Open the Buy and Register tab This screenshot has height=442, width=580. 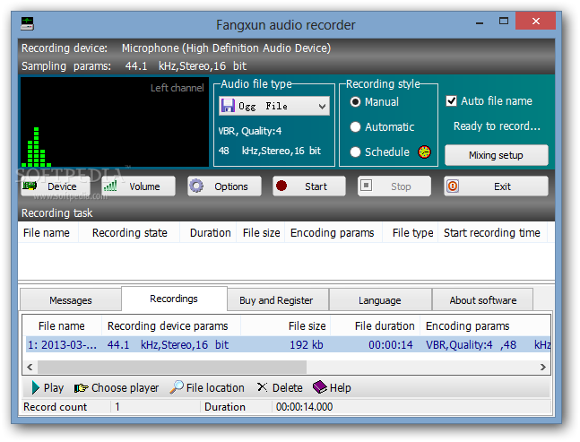[x=276, y=300]
